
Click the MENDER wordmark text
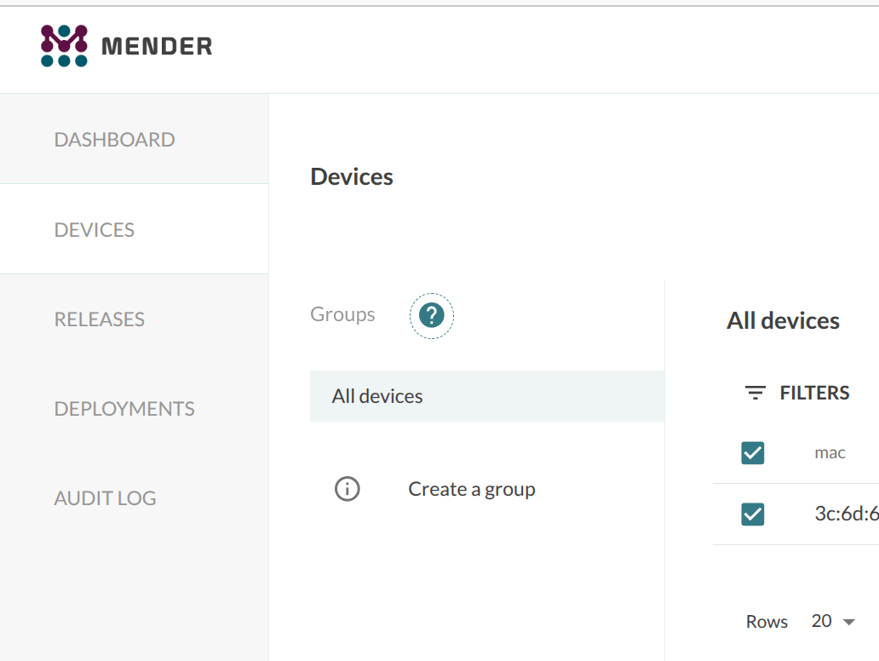(157, 46)
